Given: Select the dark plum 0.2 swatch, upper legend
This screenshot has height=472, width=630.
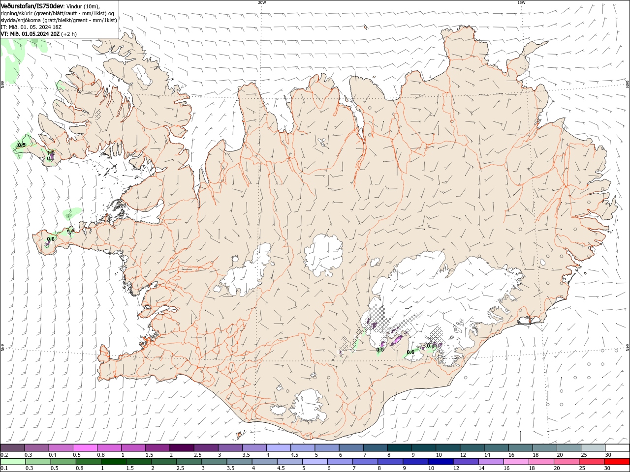Looking at the screenshot, I should (12, 448).
